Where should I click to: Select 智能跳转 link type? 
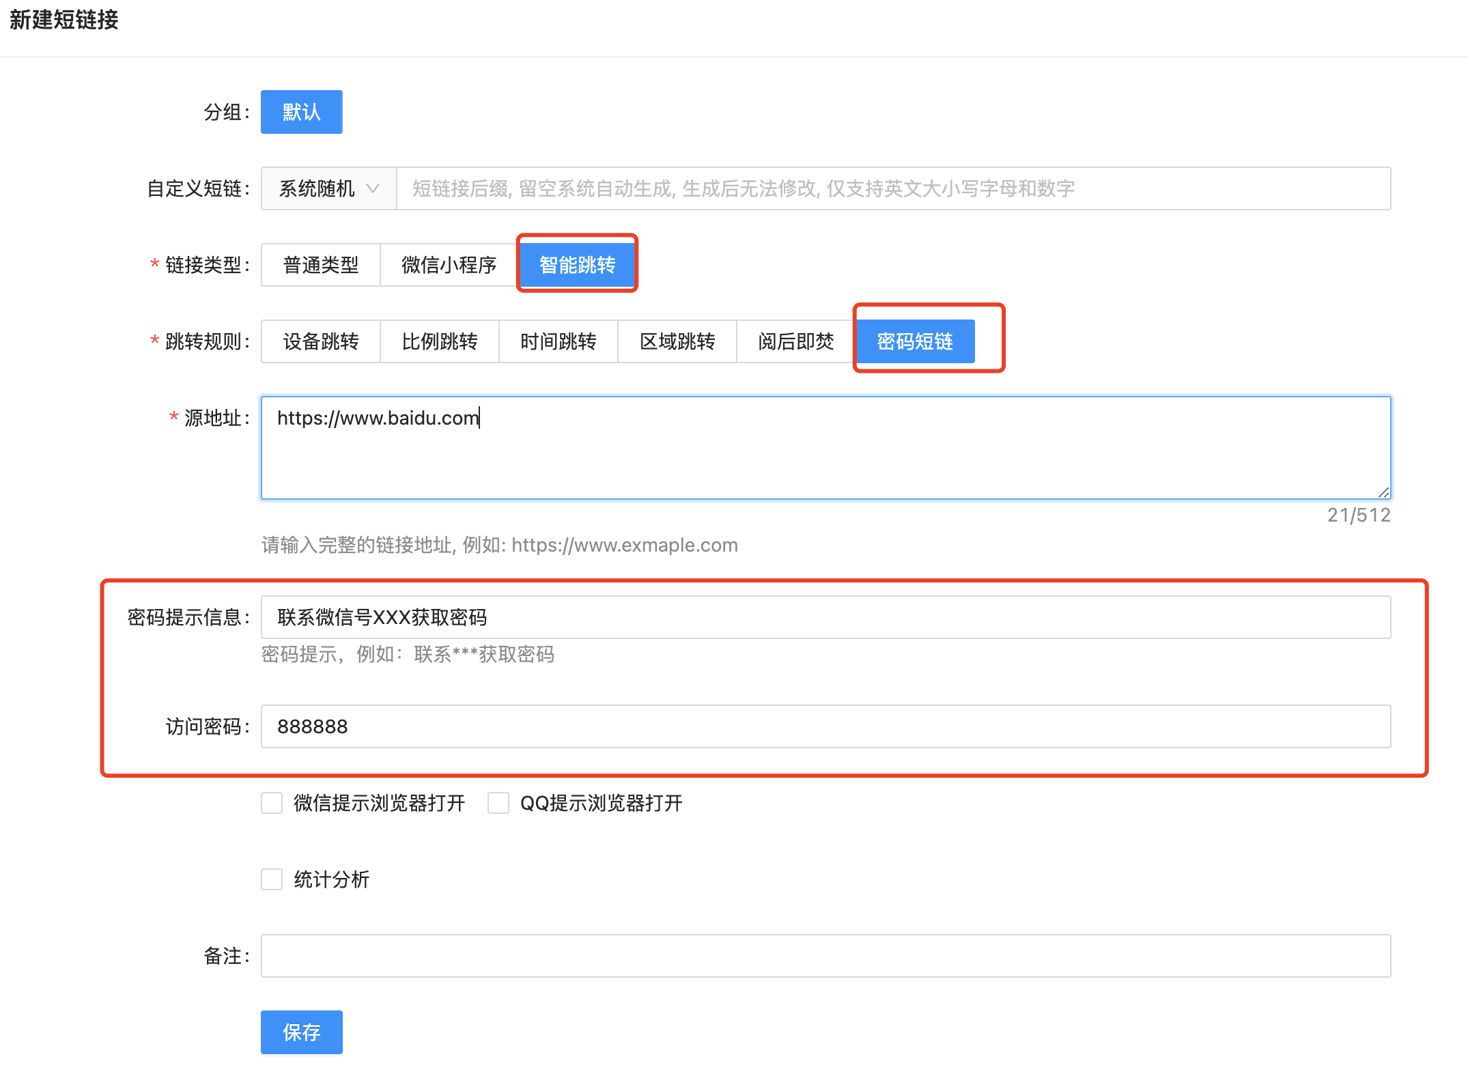577,265
